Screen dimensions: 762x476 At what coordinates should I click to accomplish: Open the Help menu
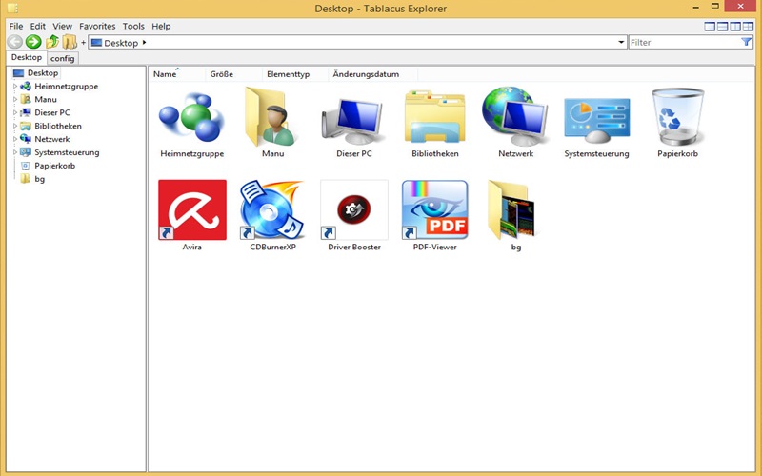click(x=161, y=27)
